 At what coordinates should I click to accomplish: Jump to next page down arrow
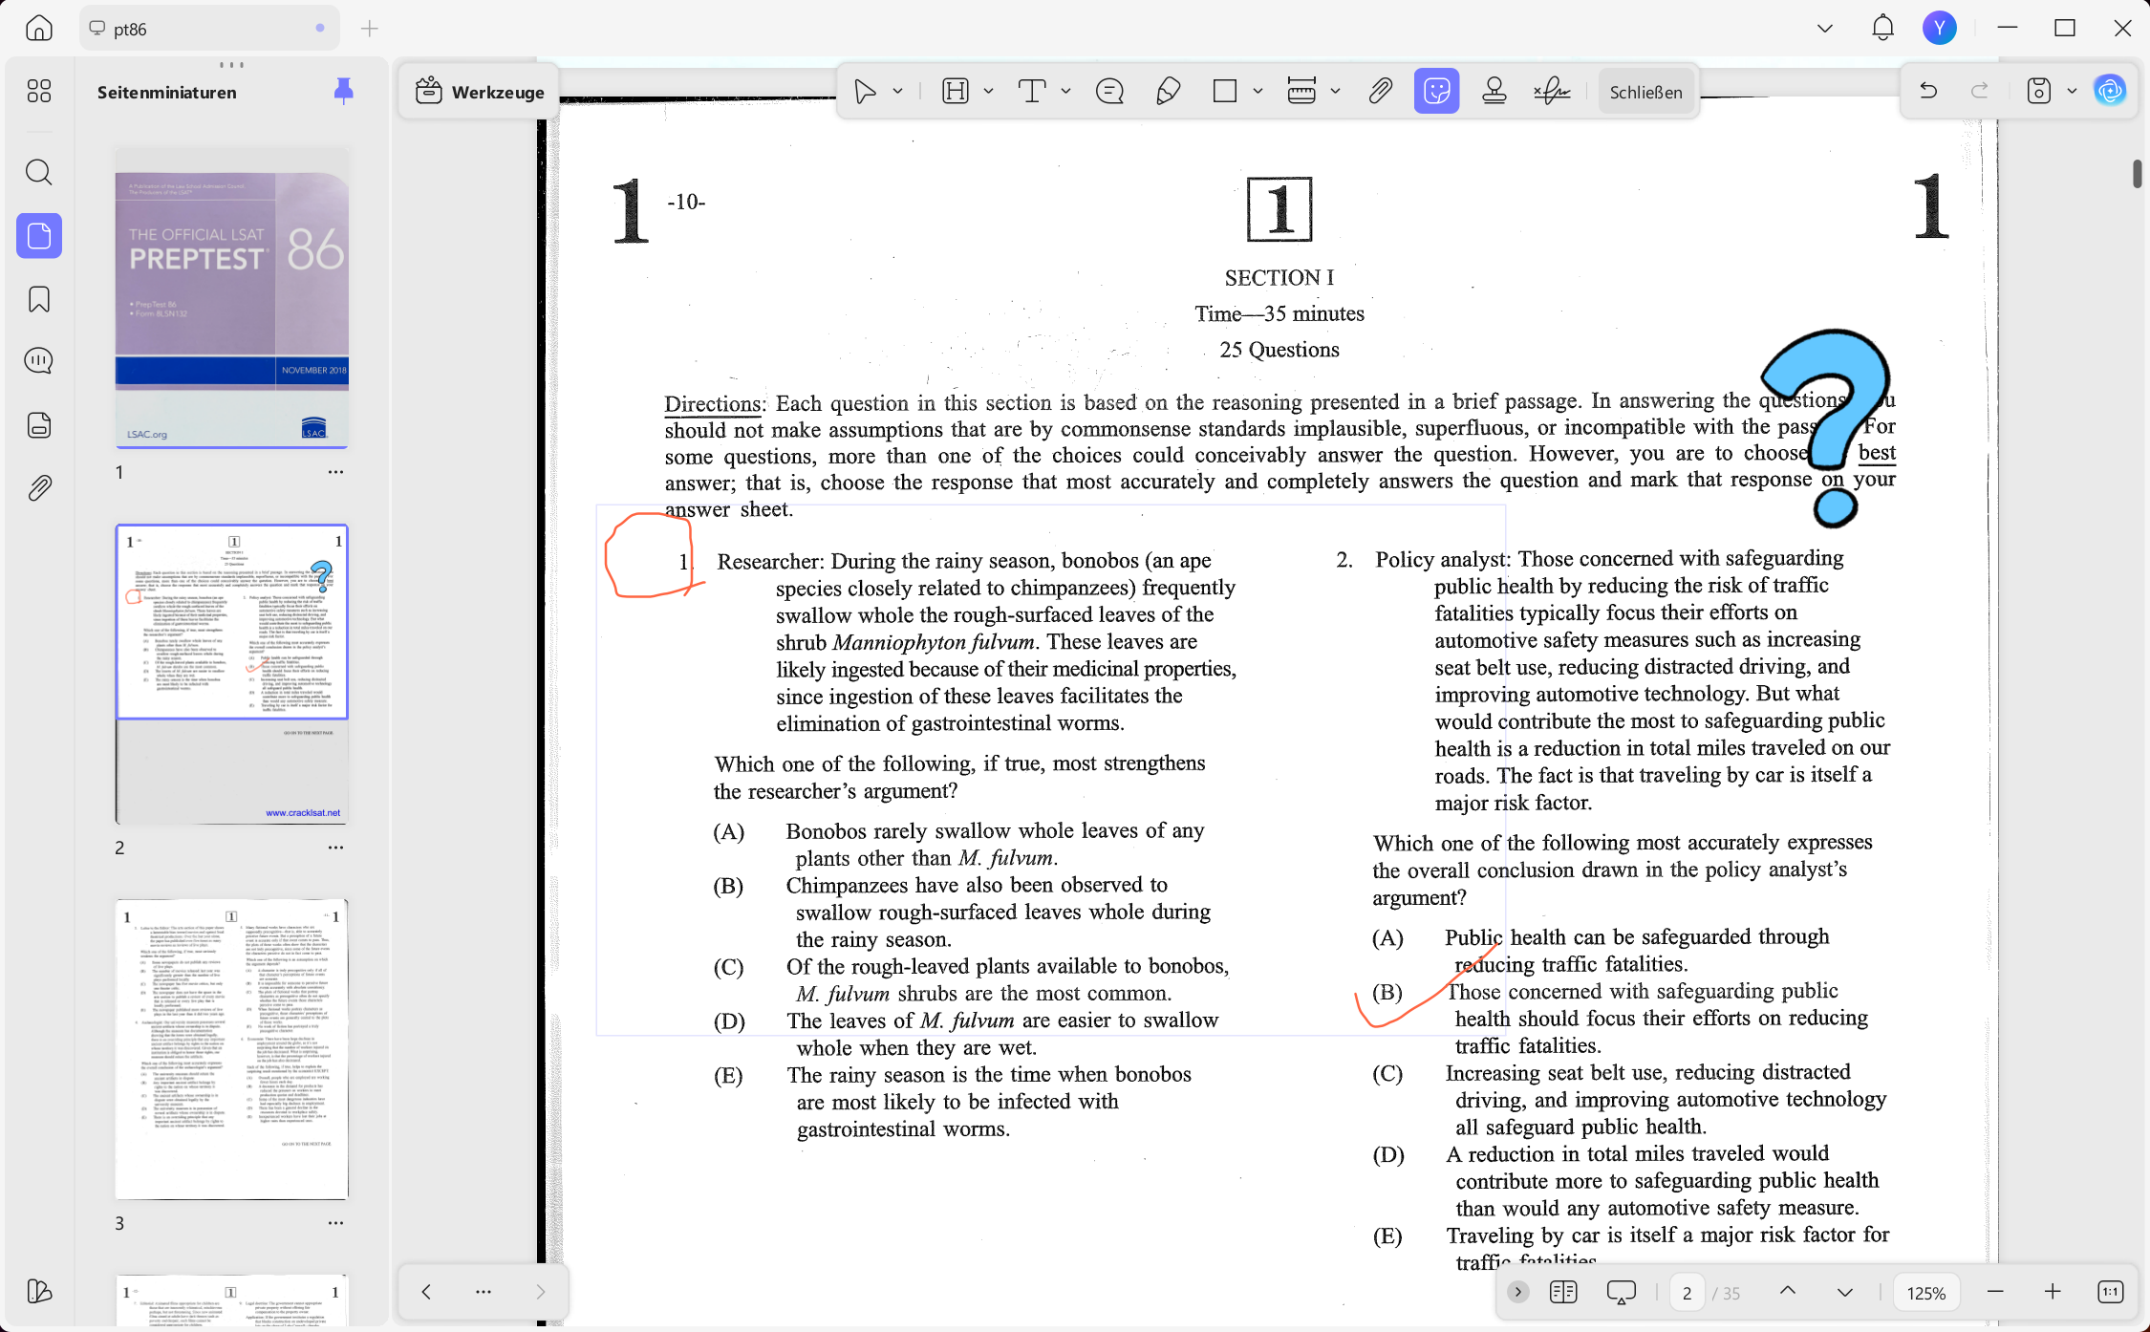point(1844,1292)
